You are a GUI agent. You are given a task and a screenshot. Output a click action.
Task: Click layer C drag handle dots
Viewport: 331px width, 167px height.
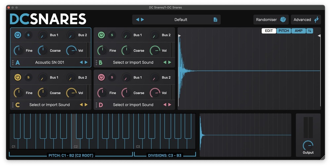point(13,105)
